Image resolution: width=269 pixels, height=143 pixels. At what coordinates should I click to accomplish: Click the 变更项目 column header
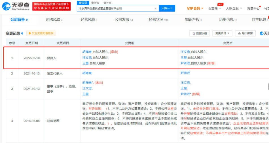tap(63, 43)
